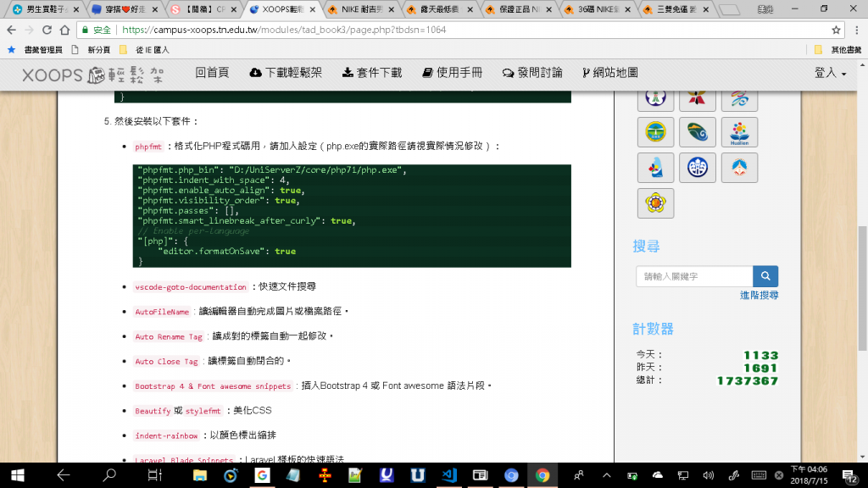Click the search keyword input field

coord(694,276)
